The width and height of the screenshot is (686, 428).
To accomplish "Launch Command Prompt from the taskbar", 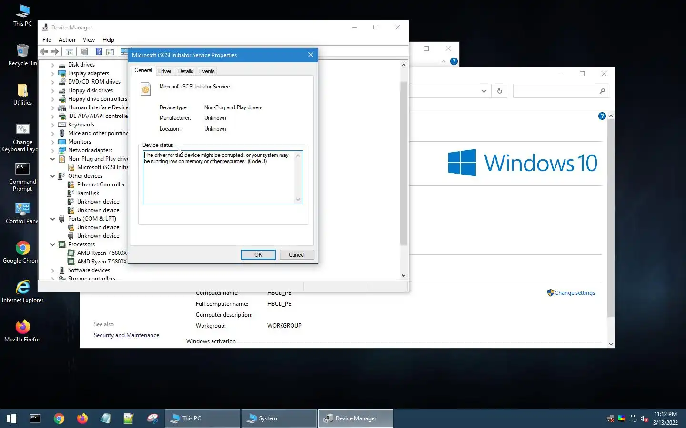I will [x=35, y=418].
